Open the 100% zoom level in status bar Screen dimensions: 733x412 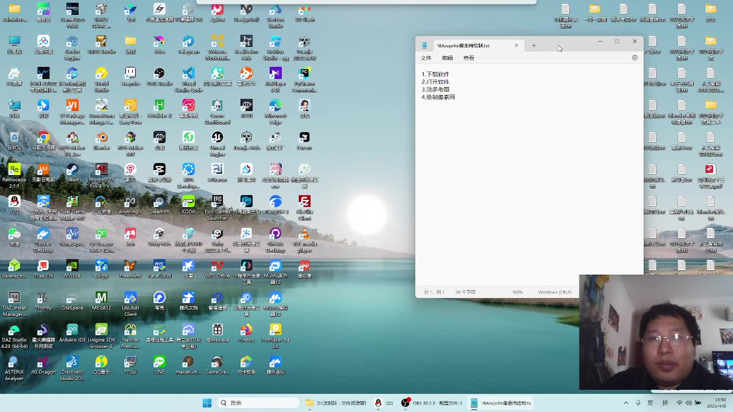click(x=518, y=292)
